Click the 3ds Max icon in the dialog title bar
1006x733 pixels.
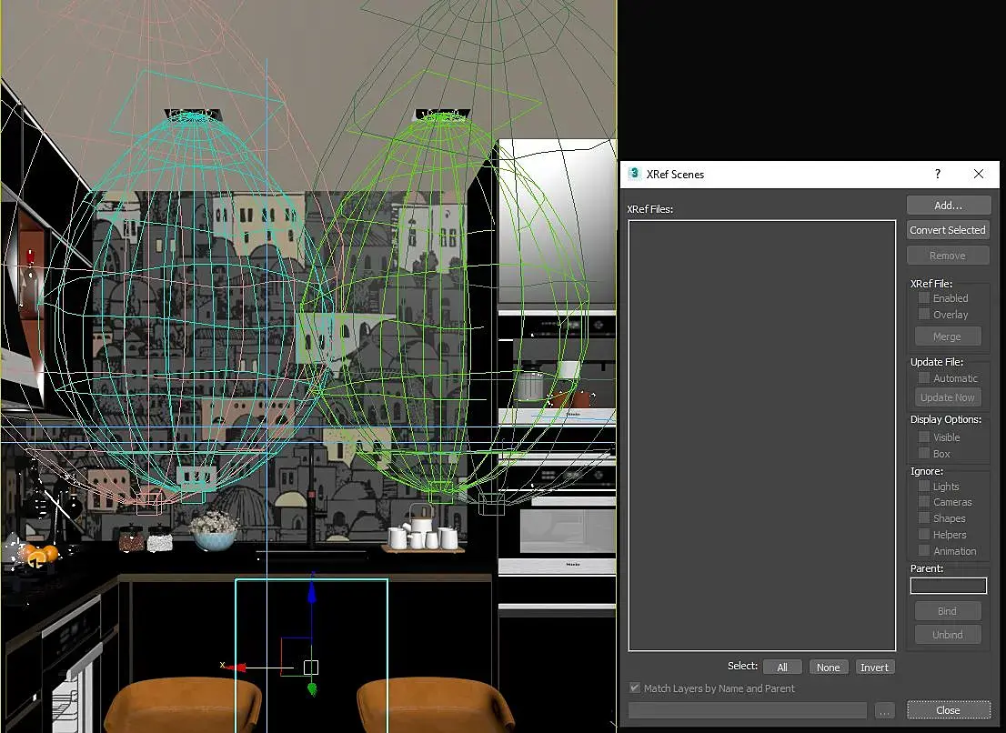634,173
